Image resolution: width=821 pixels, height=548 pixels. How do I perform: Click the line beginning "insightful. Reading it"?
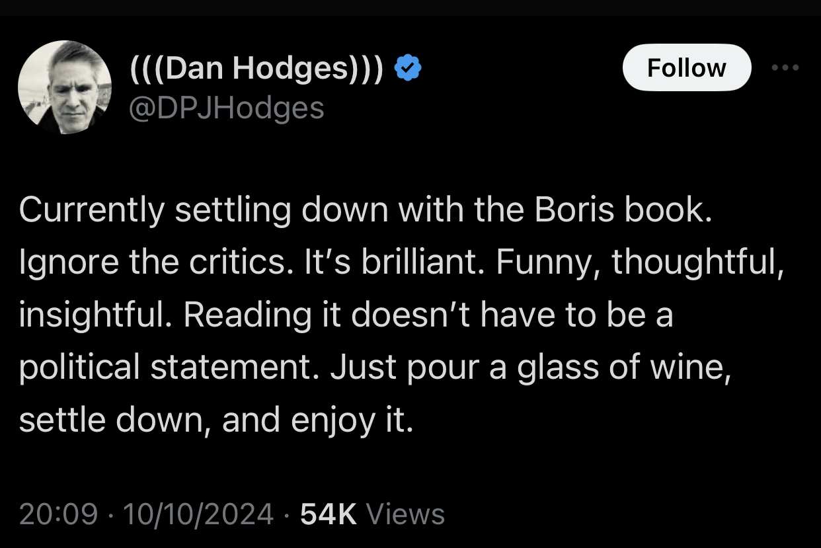coord(345,315)
